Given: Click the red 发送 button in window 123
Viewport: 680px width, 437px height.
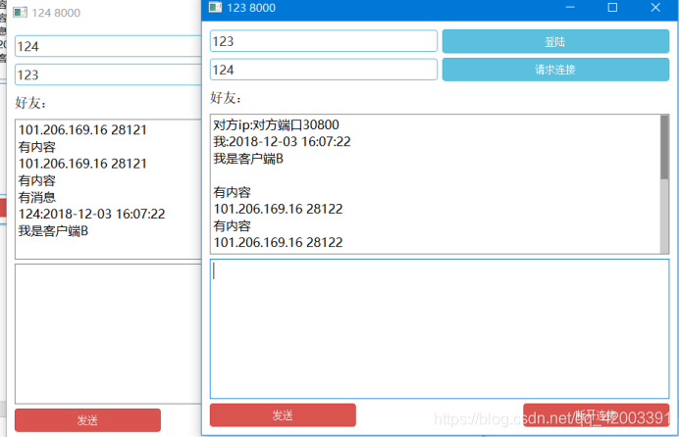Looking at the screenshot, I should pos(283,415).
